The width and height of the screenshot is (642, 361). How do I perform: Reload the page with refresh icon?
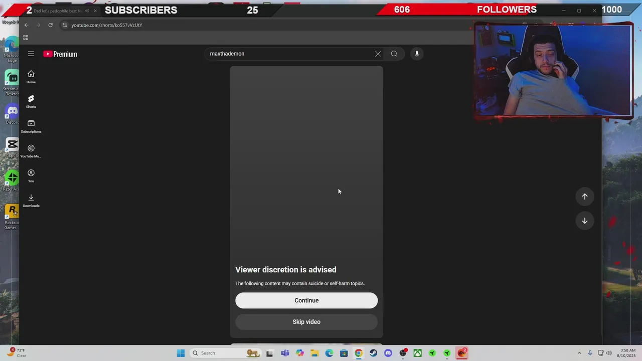click(x=51, y=25)
